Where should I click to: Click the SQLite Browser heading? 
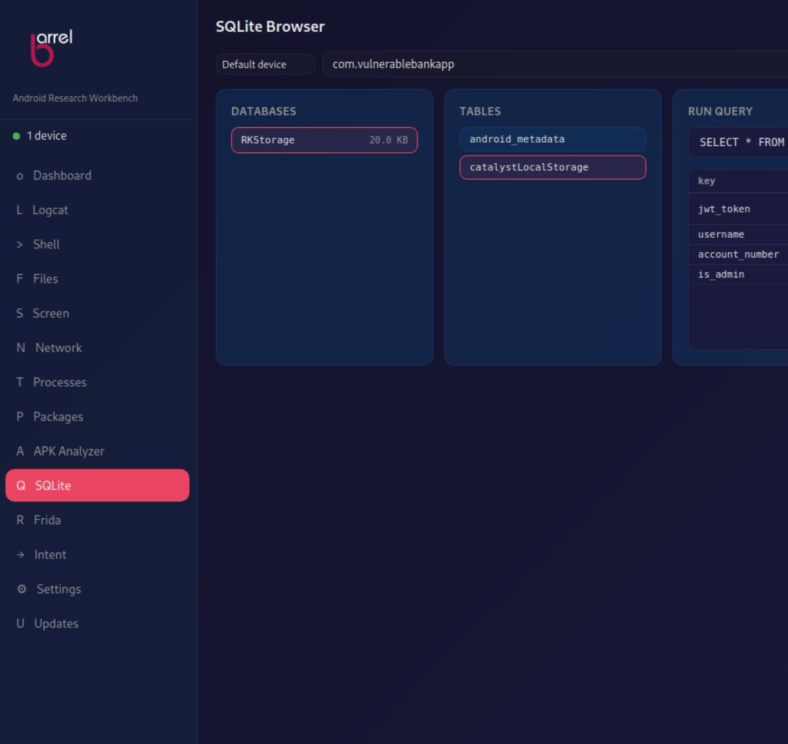pyautogui.click(x=271, y=26)
